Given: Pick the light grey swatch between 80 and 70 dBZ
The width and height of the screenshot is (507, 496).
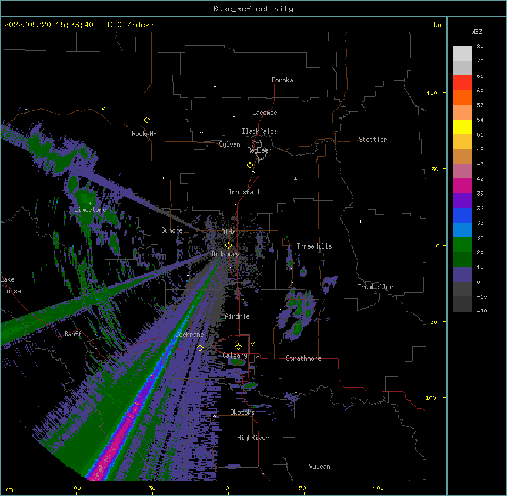Looking at the screenshot, I should coord(462,54).
